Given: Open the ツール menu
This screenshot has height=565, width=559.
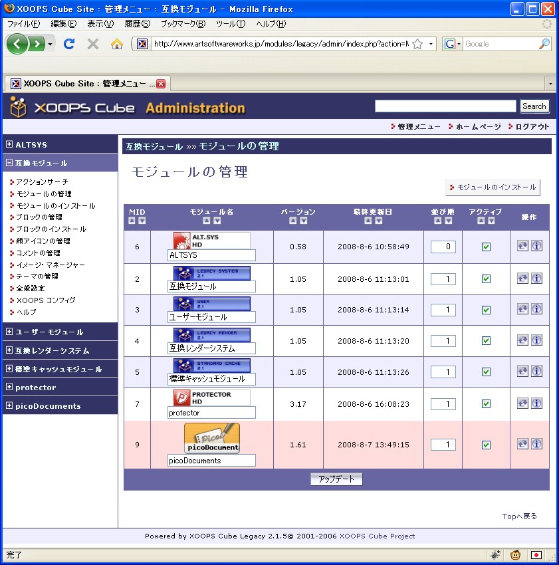Looking at the screenshot, I should tap(230, 24).
